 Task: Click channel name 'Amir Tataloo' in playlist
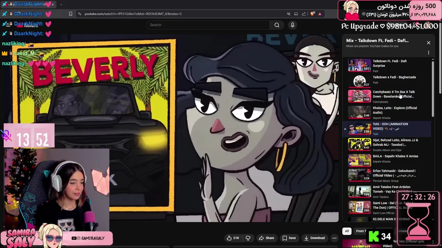381,197
